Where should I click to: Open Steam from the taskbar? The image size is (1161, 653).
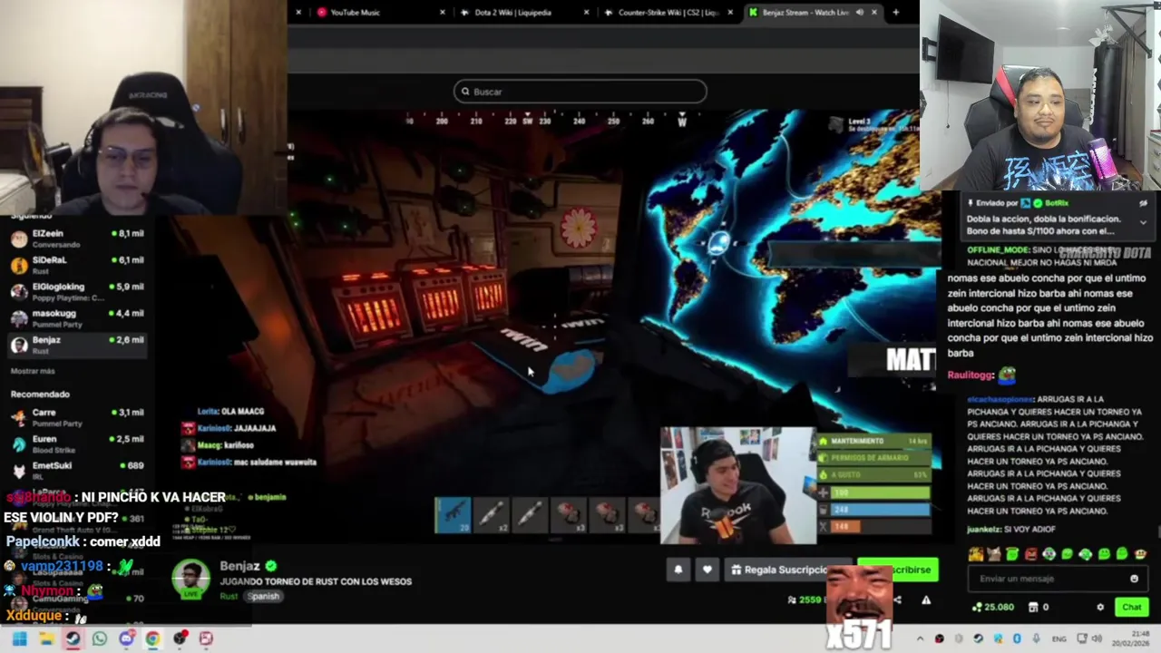[x=73, y=638]
